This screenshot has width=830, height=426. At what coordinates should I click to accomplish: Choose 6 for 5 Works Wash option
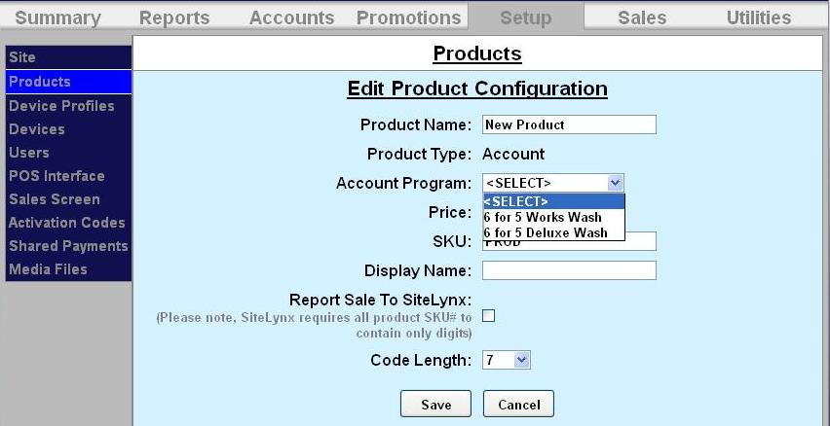pos(543,217)
